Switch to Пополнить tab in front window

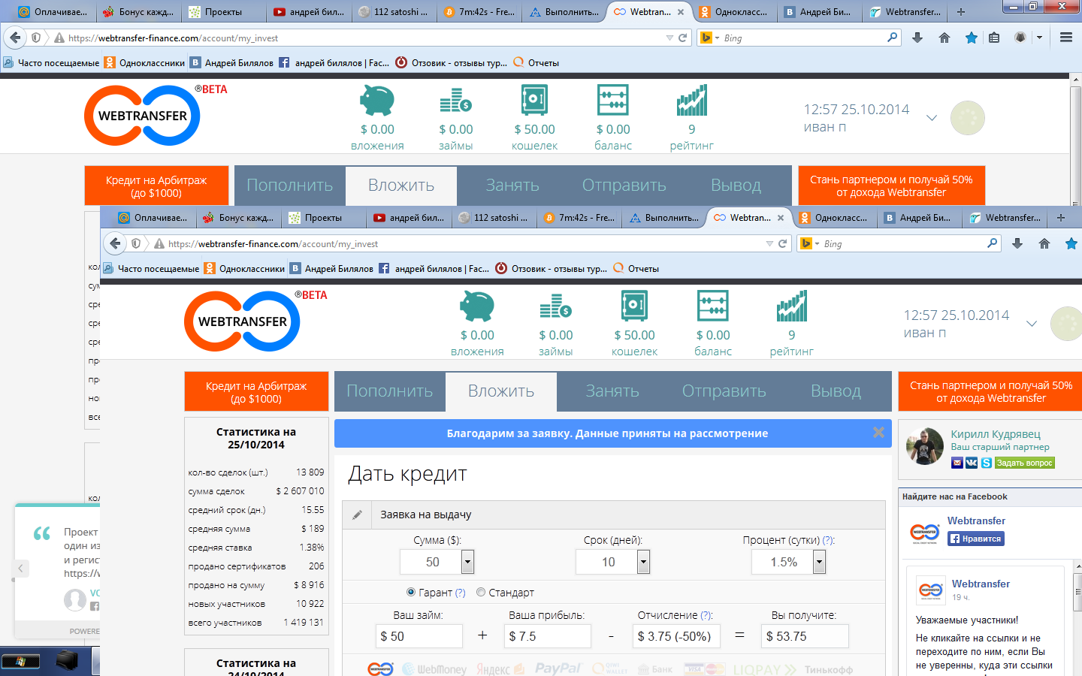[x=390, y=391]
